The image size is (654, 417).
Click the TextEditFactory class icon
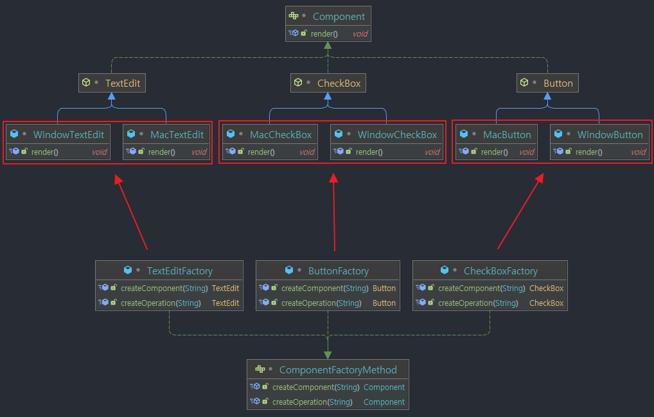(x=128, y=270)
